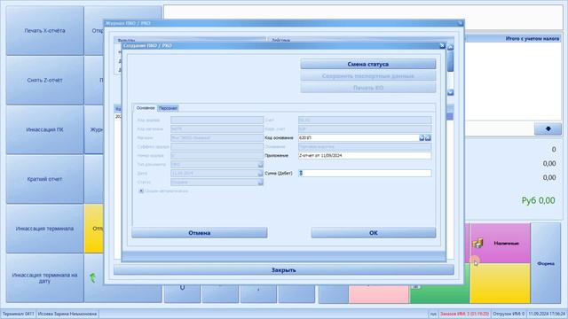Click the Форма button
The height and width of the screenshot is (319, 568).
(546, 263)
